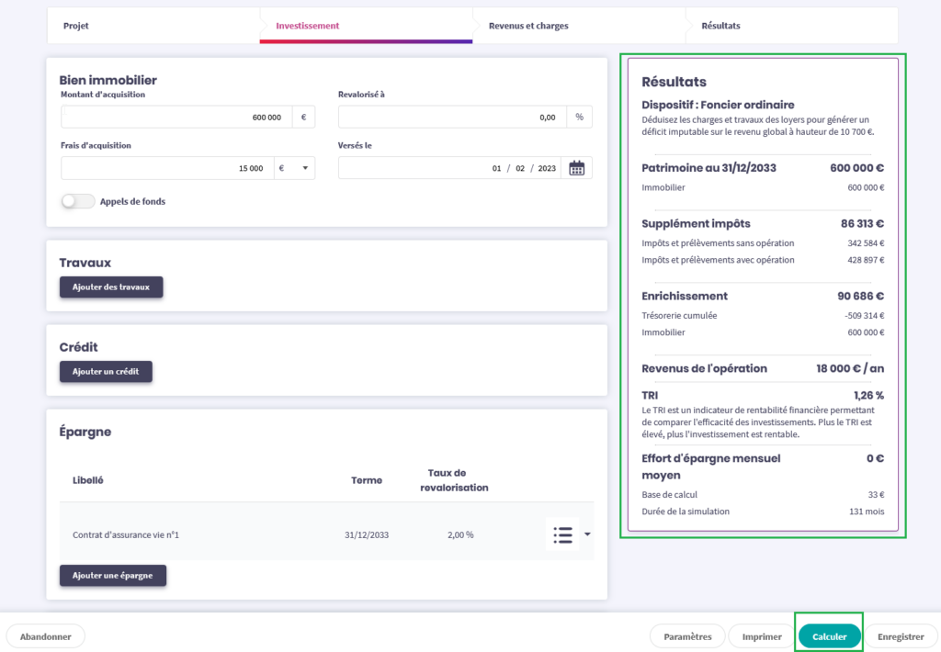The width and height of the screenshot is (941, 652).
Task: Open Paramètres from the bottom bar
Action: click(x=687, y=636)
